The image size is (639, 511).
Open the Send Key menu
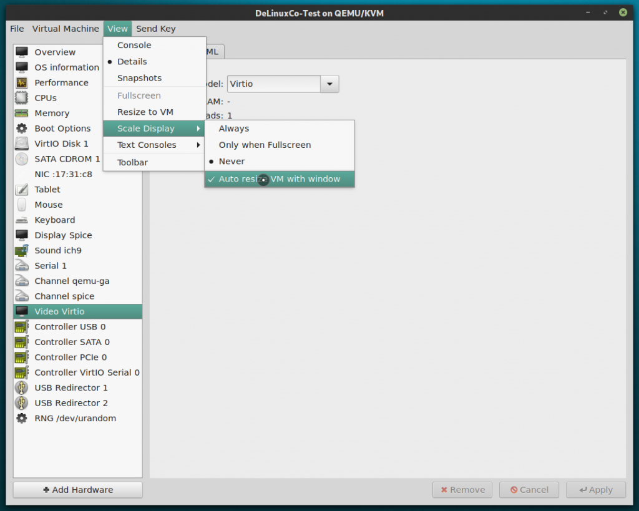tap(155, 28)
